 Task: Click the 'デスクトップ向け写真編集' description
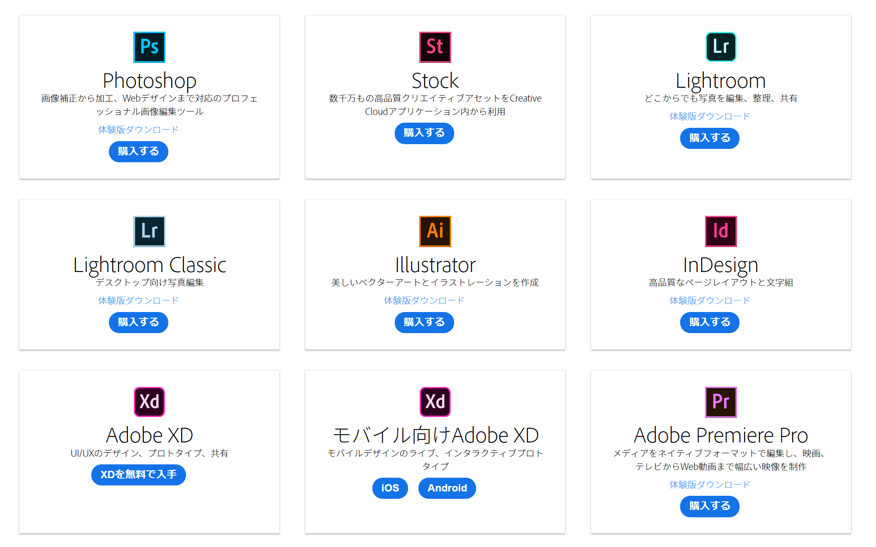[149, 282]
